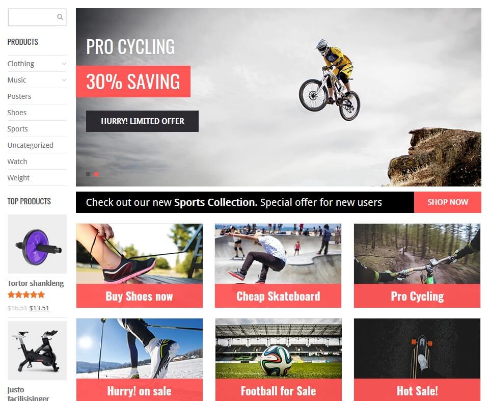
Task: Open the exercise bike product image
Action: (37, 351)
